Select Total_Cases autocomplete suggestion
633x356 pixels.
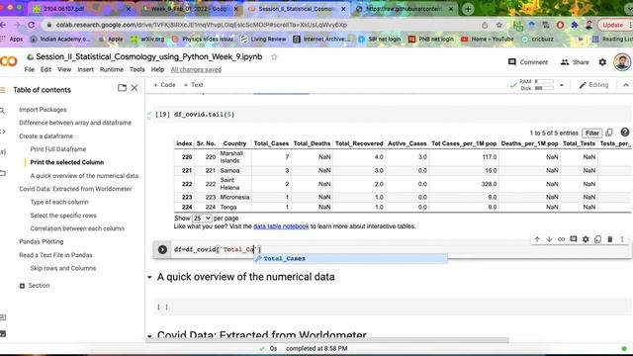[x=350, y=259]
